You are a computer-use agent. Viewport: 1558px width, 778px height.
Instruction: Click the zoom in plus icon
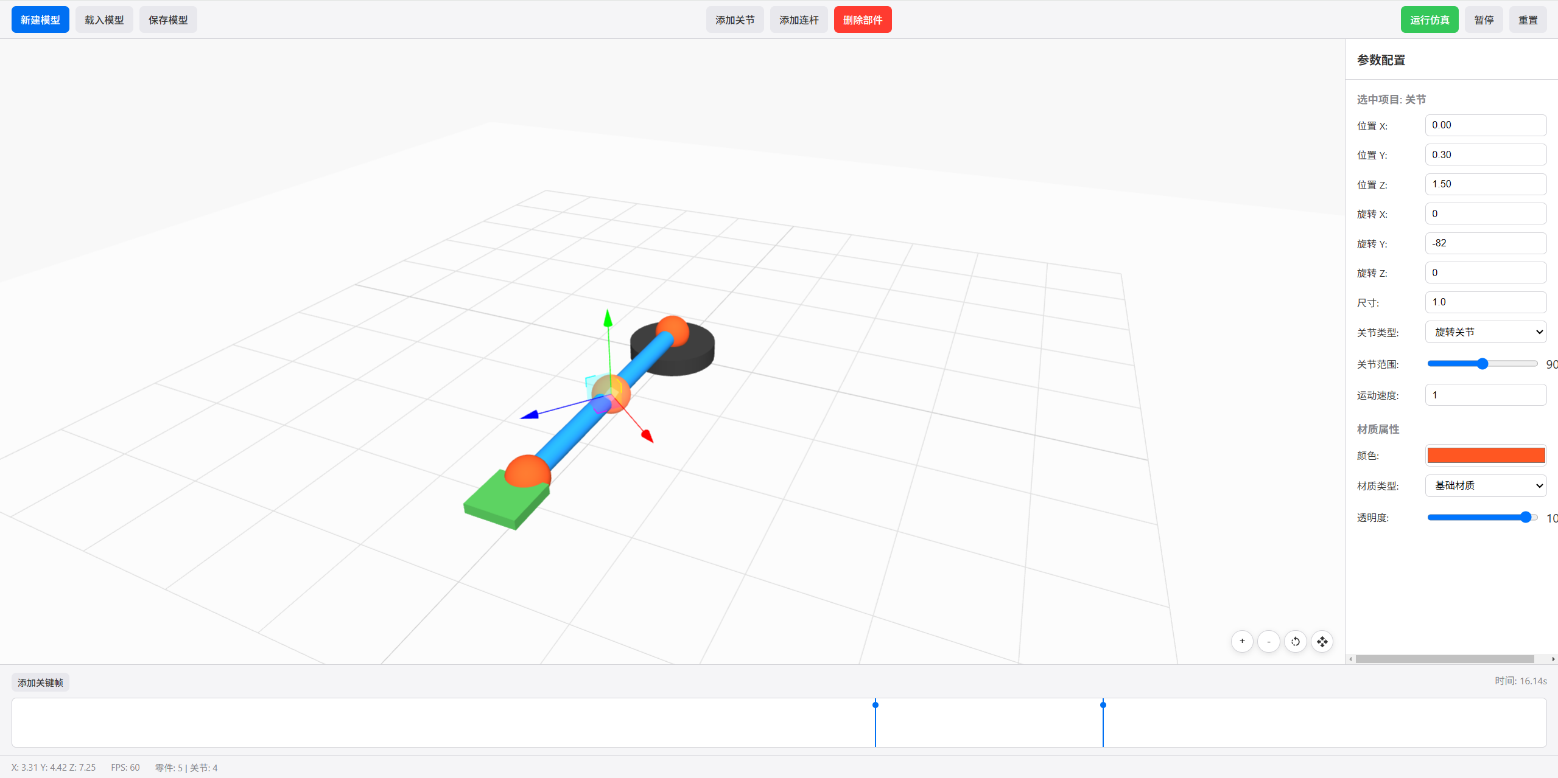[1242, 641]
